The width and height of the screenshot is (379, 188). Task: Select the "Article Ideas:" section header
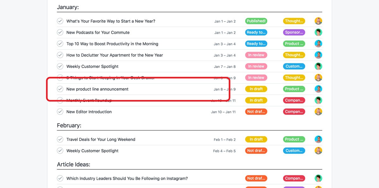tap(74, 164)
